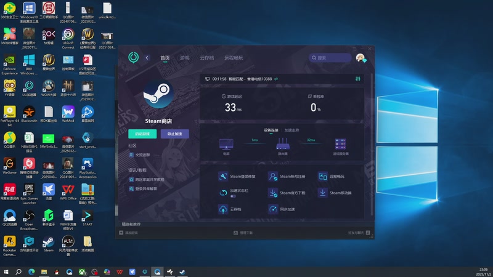493x277 pixels.
Task: Open Microsoft Edge from taskbar
Action: 31,271
